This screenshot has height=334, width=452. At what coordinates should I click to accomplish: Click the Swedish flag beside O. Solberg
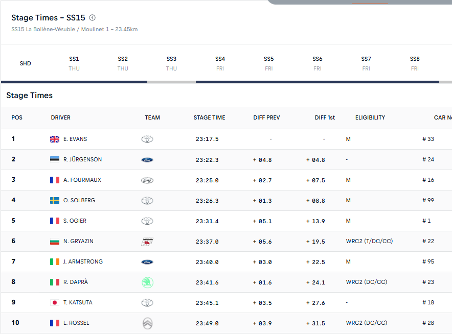[55, 200]
